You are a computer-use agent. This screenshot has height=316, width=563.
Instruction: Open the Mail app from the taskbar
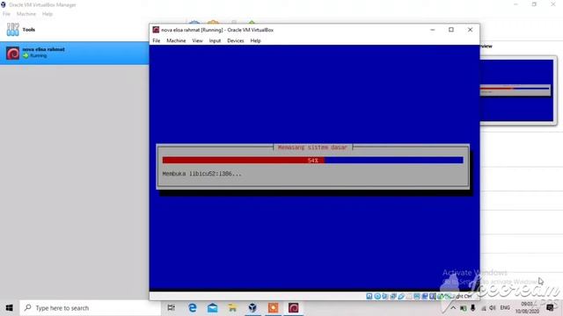tap(213, 308)
